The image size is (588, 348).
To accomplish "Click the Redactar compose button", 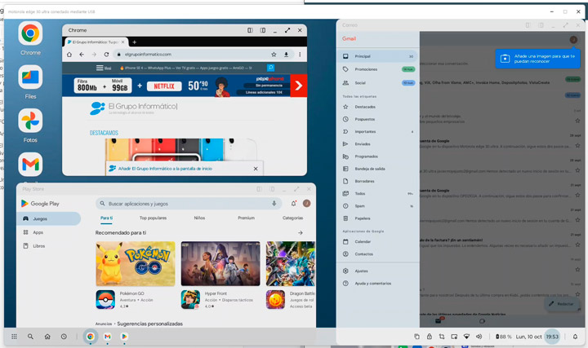I will pyautogui.click(x=561, y=304).
